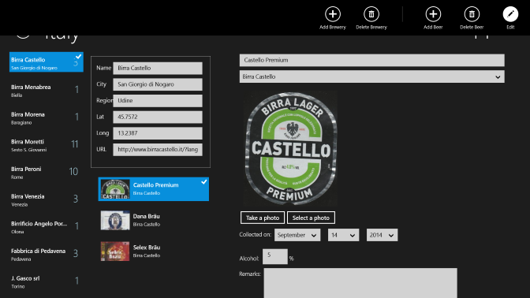Click the Dana Bräu label thumbnail
The width and height of the screenshot is (530, 298).
point(115,220)
